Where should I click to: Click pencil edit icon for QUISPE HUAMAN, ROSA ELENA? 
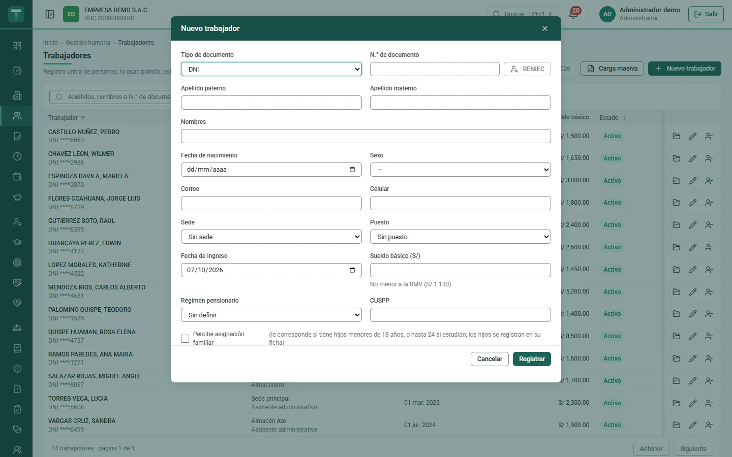[692, 336]
